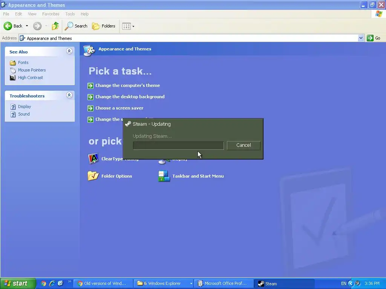Open Taskbar and Start Menu
The image size is (386, 289).
pyautogui.click(x=198, y=176)
